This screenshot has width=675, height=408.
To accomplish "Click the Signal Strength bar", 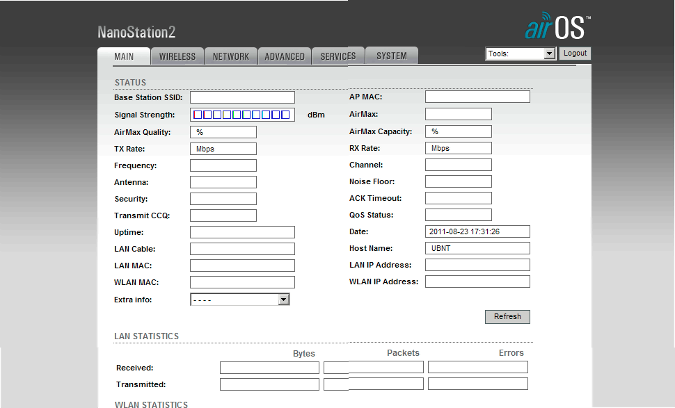I will click(x=241, y=115).
